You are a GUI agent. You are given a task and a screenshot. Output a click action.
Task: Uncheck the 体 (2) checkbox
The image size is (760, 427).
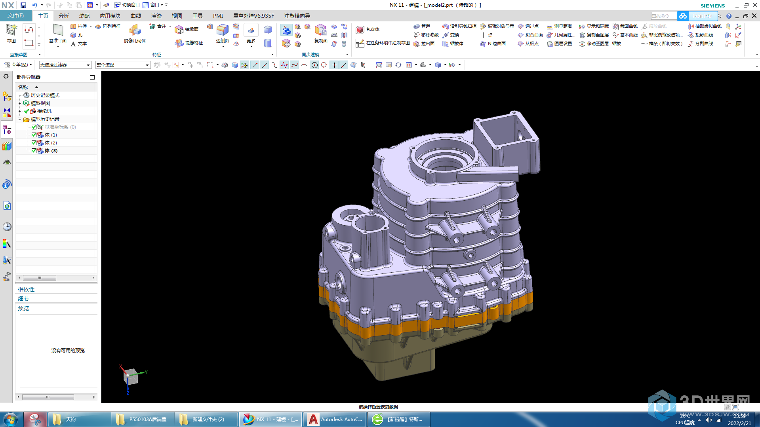point(34,143)
